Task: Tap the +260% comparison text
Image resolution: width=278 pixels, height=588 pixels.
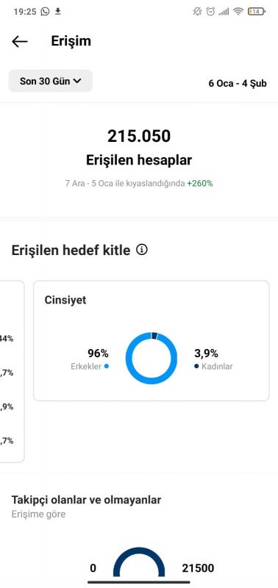Action: 200,184
